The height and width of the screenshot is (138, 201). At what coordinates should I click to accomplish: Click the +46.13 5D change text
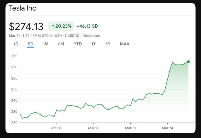87,26
